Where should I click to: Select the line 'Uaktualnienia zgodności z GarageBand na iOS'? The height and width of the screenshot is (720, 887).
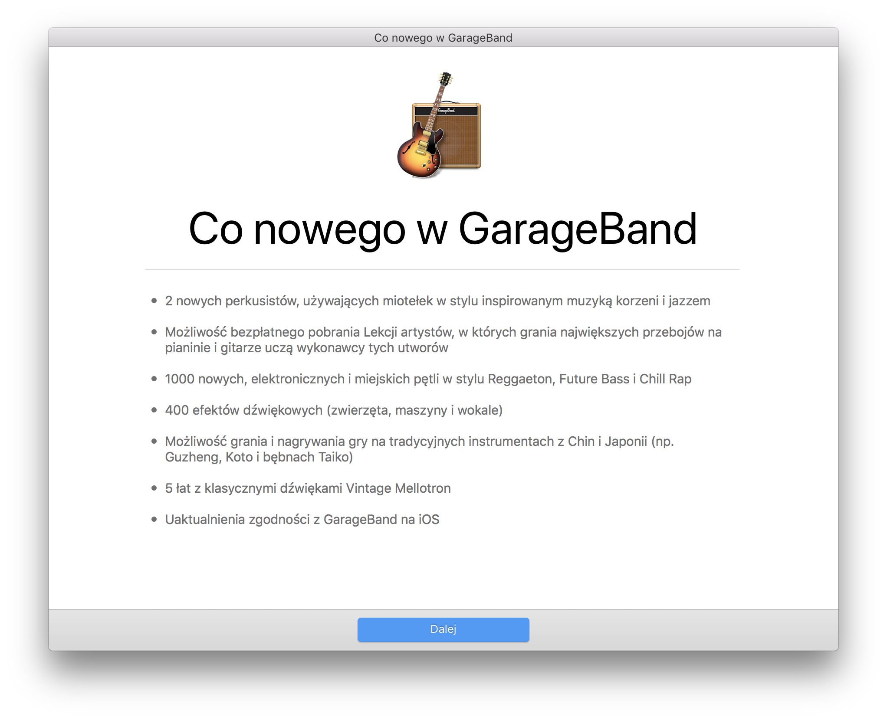point(302,519)
